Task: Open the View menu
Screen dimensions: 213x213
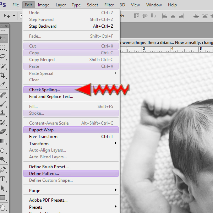Action: tap(135, 5)
